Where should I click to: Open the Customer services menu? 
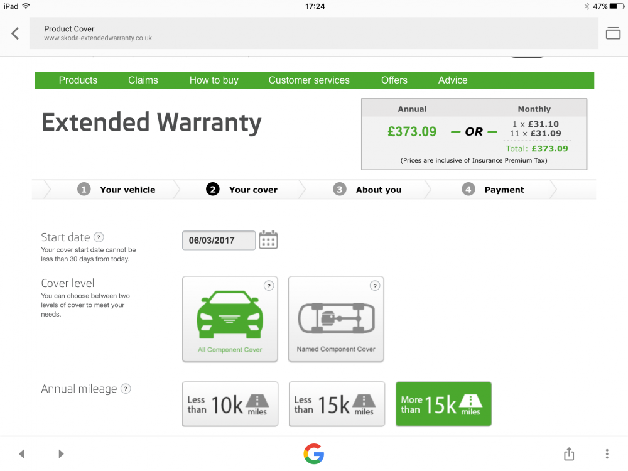tap(309, 80)
